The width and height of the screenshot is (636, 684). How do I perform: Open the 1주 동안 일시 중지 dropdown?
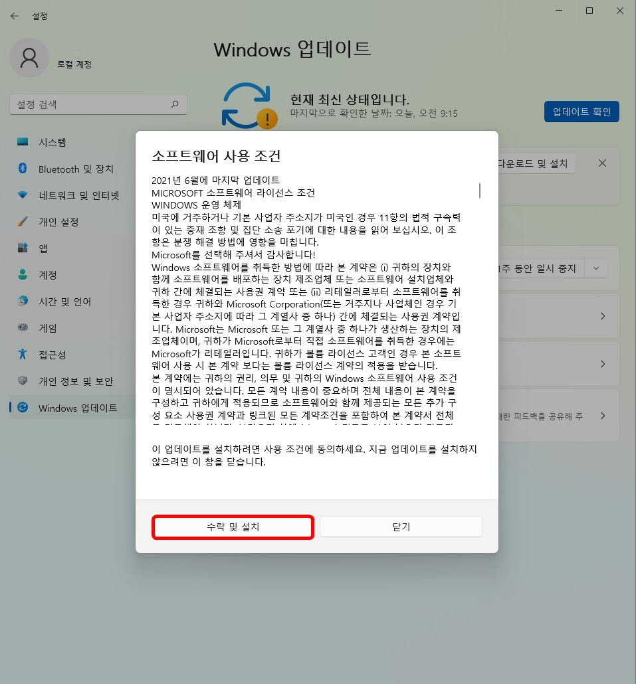coord(595,268)
